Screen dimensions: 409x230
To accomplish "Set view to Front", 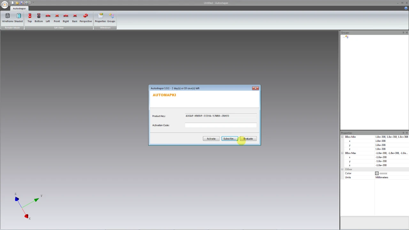I will (57, 18).
